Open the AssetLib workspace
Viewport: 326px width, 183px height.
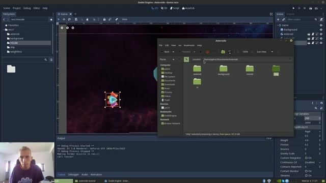click(188, 8)
